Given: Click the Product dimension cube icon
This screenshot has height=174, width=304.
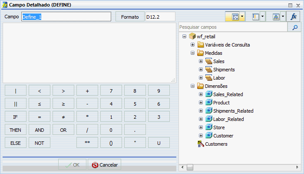Looking at the screenshot, I should (209, 102).
